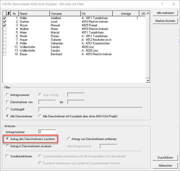Tick the checkbox for Bauer Bernhard
This screenshot has height=171, width=180.
pyautogui.click(x=5, y=54)
